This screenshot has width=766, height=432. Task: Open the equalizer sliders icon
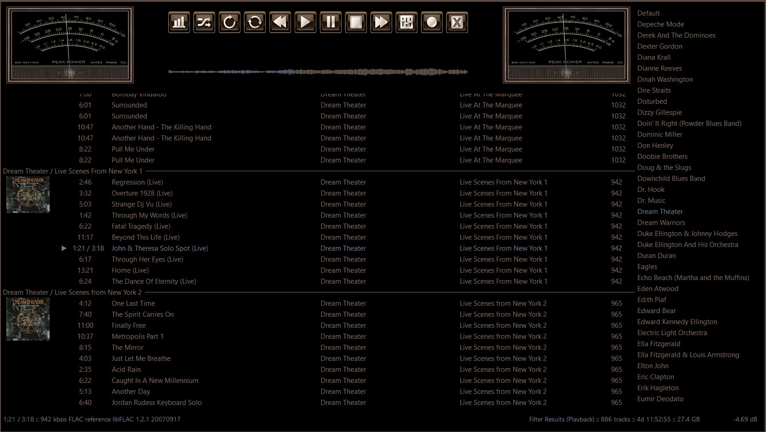[406, 22]
